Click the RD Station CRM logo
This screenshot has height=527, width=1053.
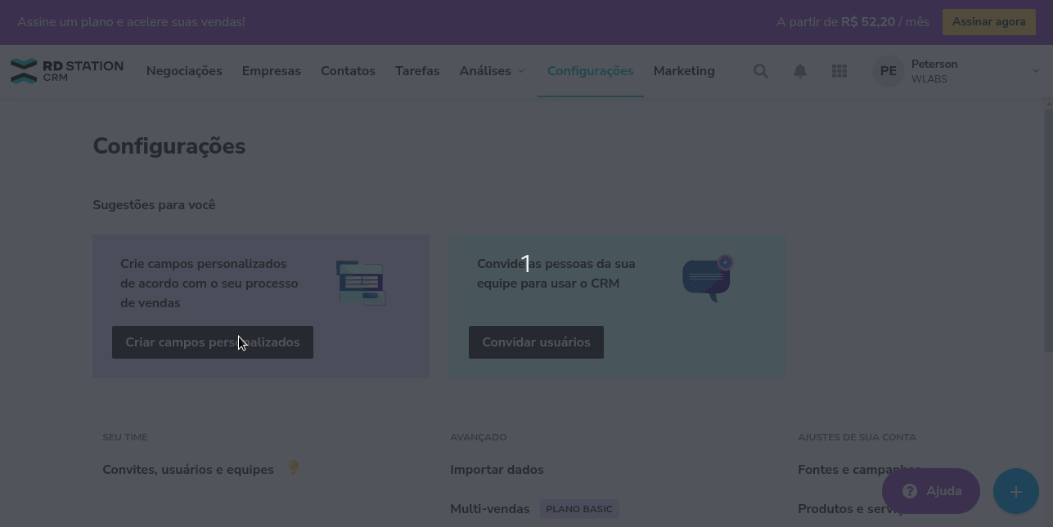66,71
